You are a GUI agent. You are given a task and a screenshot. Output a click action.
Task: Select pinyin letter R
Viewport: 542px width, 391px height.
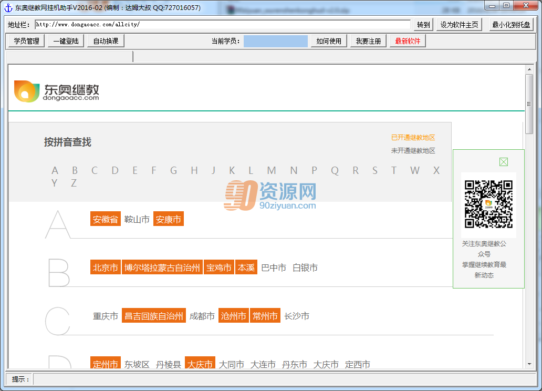pyautogui.click(x=356, y=170)
